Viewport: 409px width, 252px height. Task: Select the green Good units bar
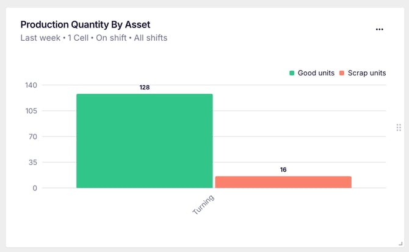point(145,141)
